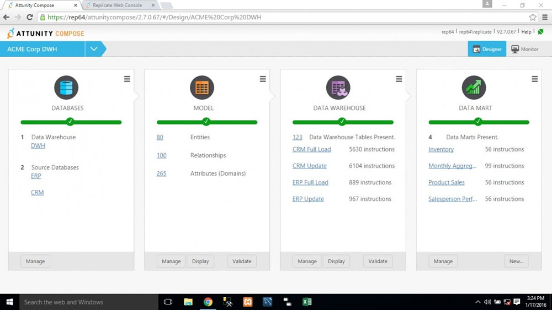Click Display in the Model panel
552x310 pixels.
click(200, 261)
